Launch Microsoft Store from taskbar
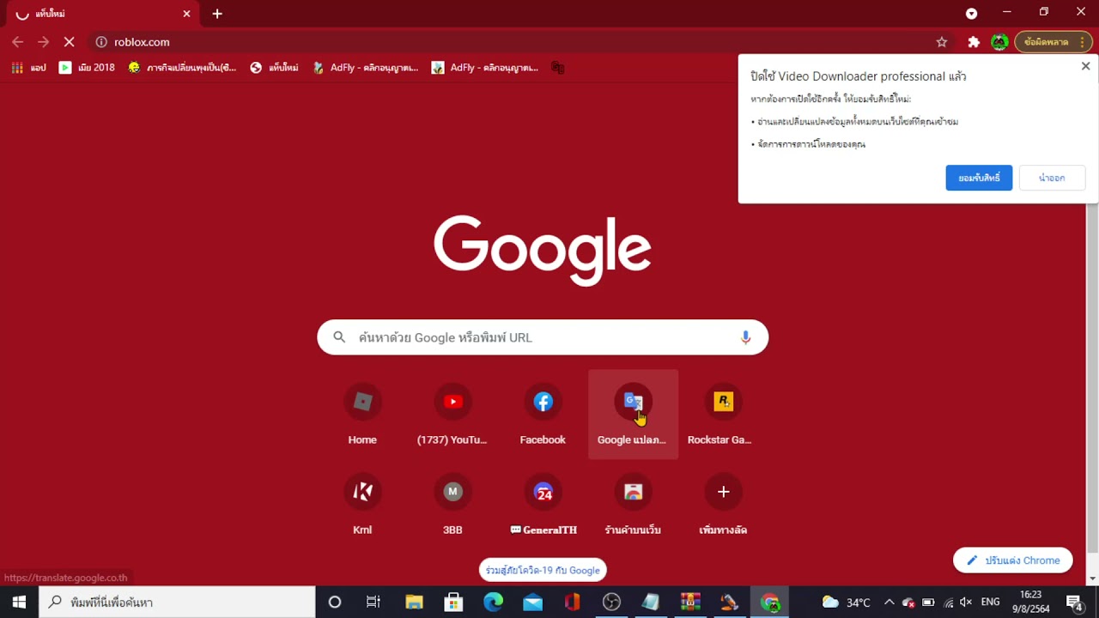Image resolution: width=1099 pixels, height=618 pixels. (x=453, y=602)
